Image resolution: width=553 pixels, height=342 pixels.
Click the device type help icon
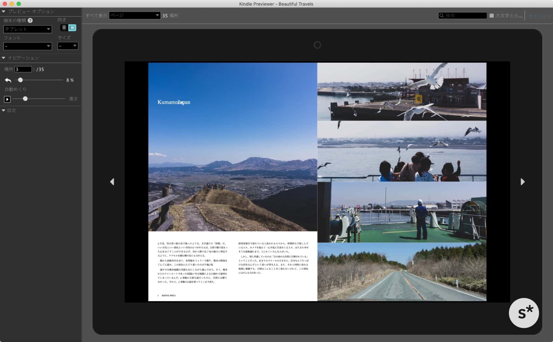[x=30, y=20]
